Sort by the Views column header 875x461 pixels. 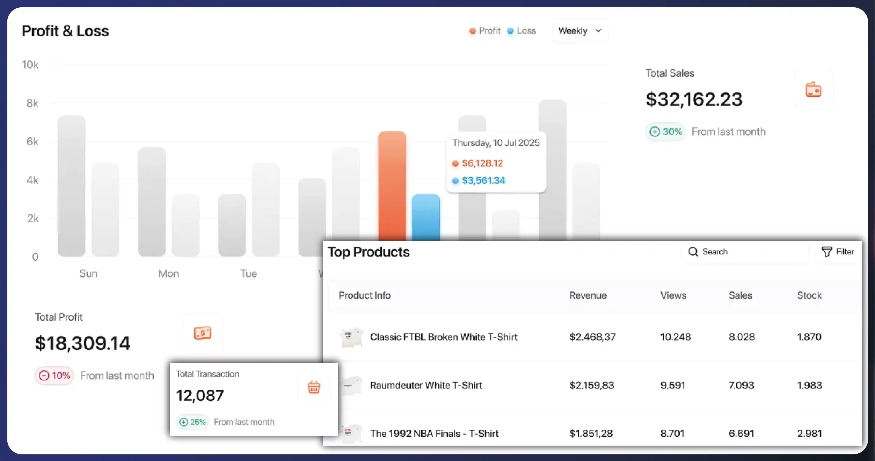[x=673, y=296]
